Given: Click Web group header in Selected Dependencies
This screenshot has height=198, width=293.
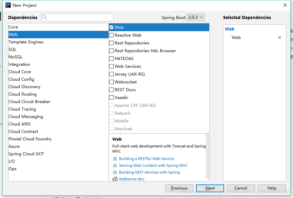Looking at the screenshot, I should click(x=230, y=29).
